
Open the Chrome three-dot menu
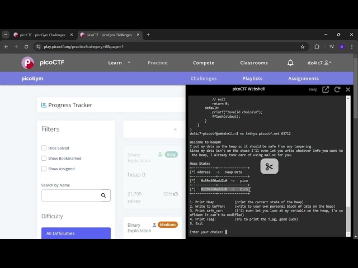tap(352, 47)
